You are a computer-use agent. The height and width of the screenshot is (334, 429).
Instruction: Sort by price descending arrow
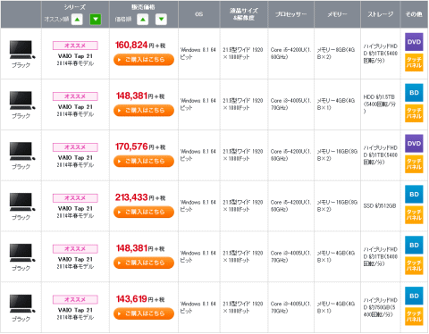[x=161, y=20]
